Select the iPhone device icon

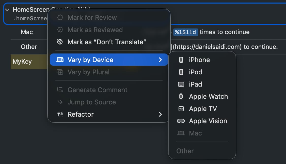tap(181, 60)
